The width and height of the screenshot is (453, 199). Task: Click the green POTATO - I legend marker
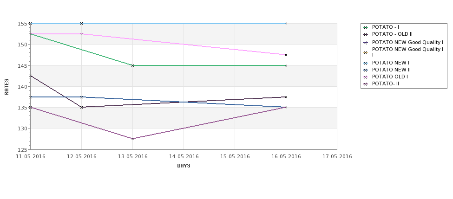[x=366, y=27]
